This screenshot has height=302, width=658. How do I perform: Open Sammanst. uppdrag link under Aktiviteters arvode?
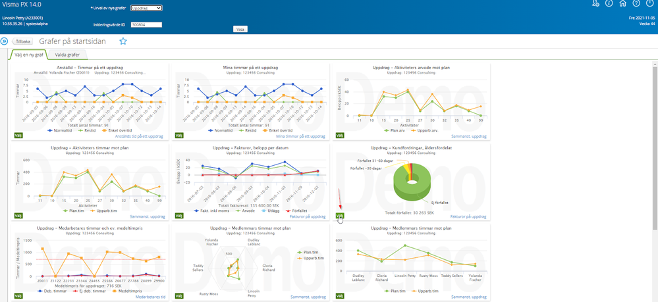tap(469, 136)
